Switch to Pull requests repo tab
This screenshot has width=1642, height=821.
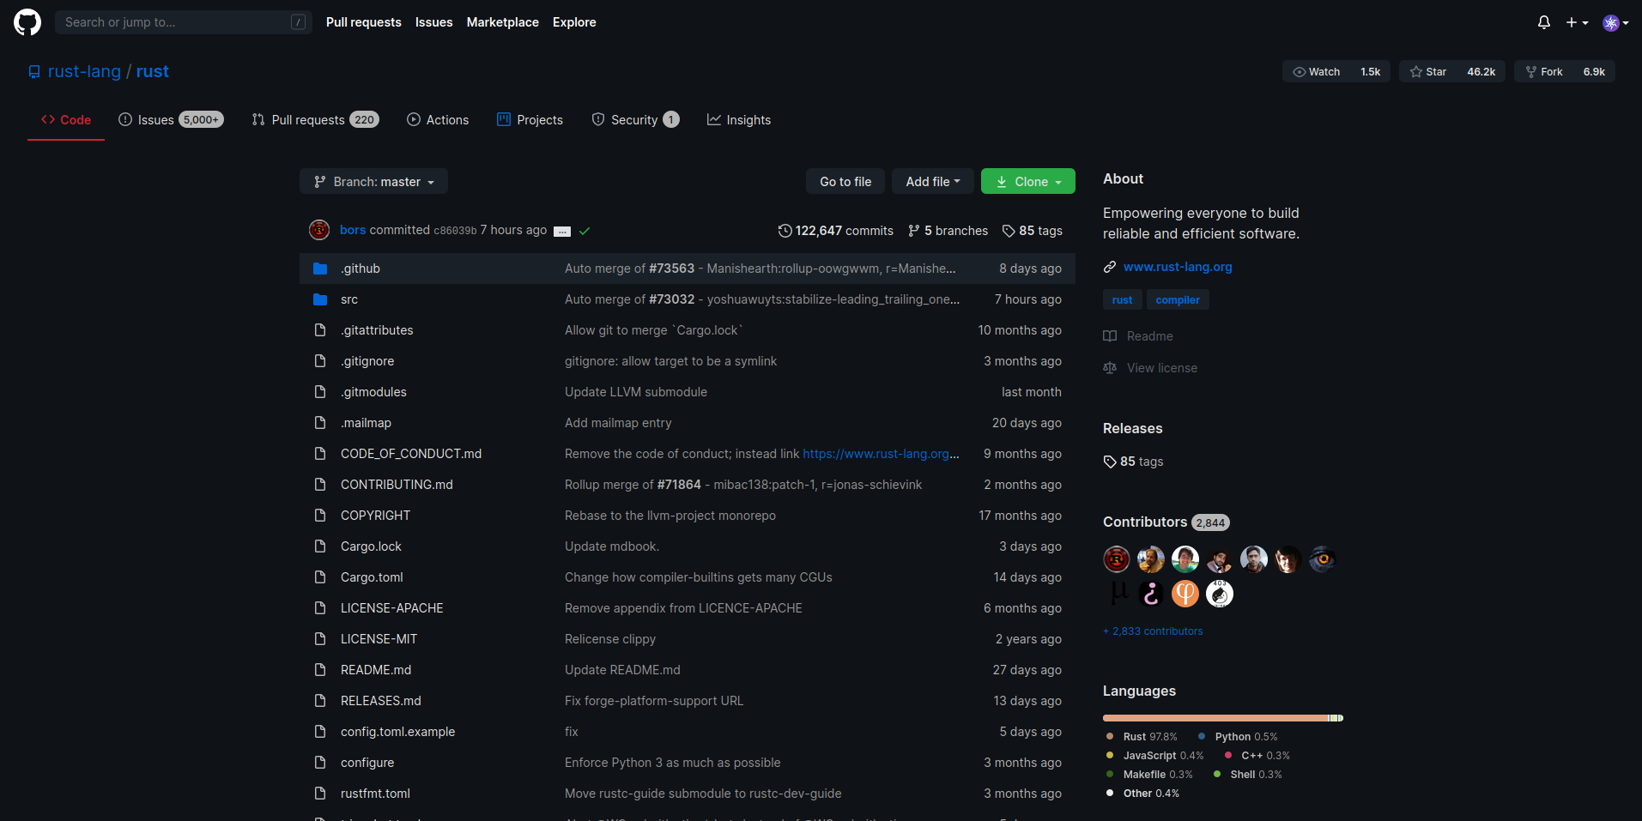(315, 120)
